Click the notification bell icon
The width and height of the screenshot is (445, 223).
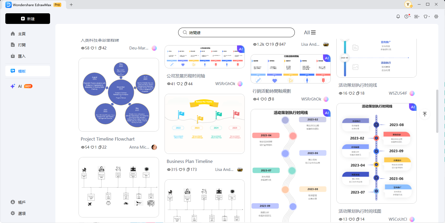click(398, 16)
